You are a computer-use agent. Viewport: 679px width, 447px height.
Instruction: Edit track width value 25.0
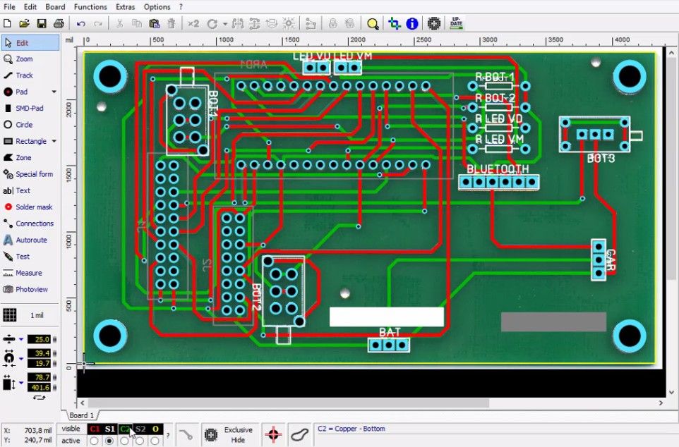tap(40, 339)
